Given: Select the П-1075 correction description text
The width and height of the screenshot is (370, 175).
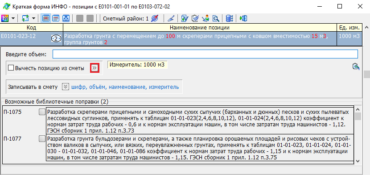Looking at the screenshot, I should point(200,121).
